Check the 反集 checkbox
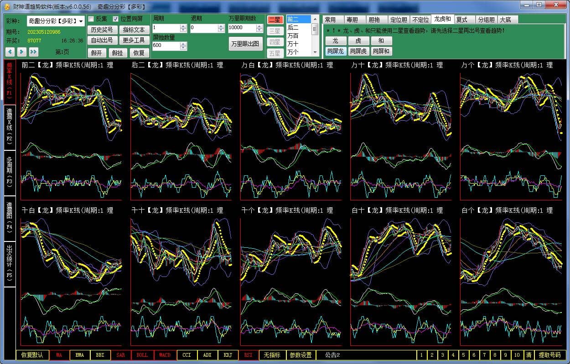This screenshot has width=570, height=364. pyautogui.click(x=91, y=19)
